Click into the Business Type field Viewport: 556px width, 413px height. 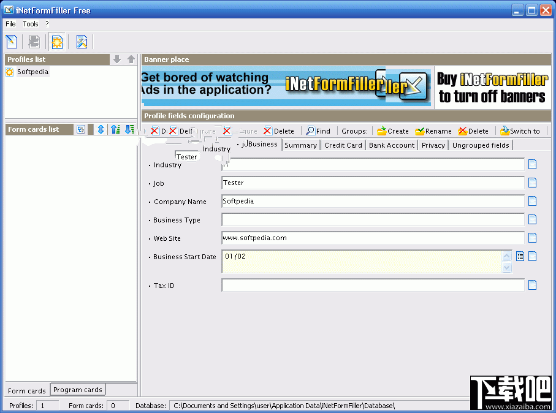[373, 220]
